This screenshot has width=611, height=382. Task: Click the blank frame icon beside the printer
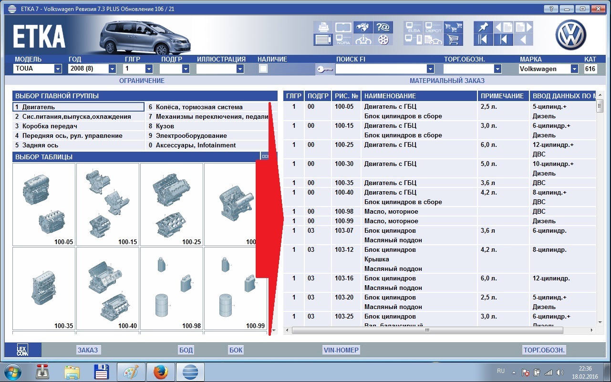click(x=343, y=27)
